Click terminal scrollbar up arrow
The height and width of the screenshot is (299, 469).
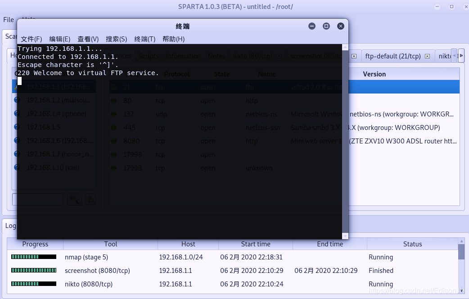tap(345, 47)
